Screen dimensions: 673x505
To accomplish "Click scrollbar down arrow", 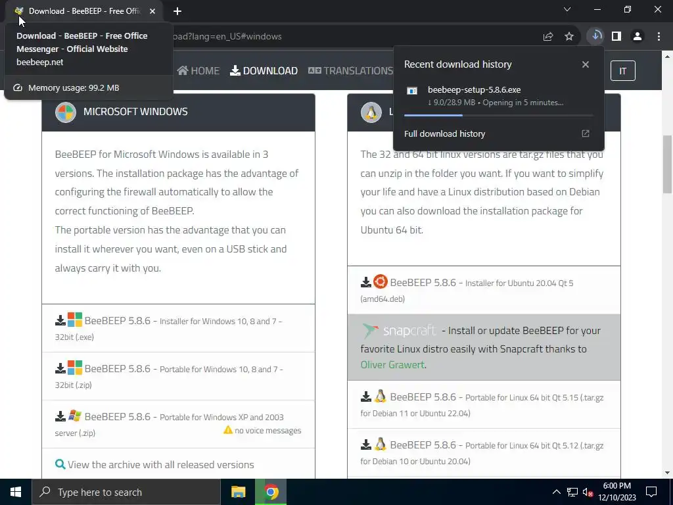I will [x=668, y=473].
